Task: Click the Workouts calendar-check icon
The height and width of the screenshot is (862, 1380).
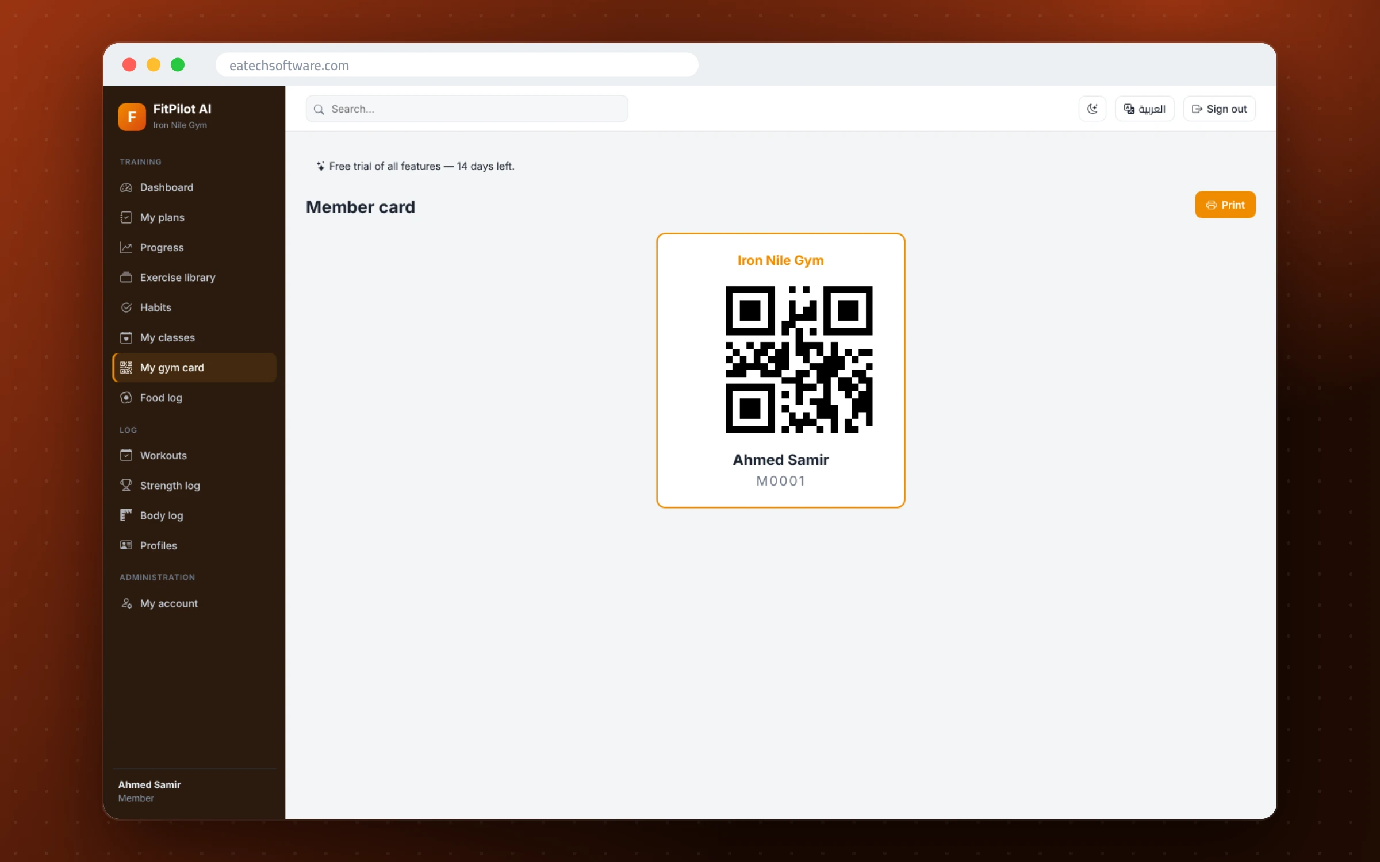Action: coord(126,455)
